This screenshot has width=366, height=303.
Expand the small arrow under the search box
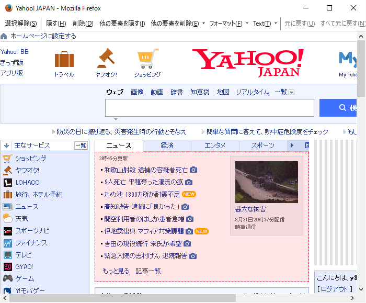click(x=116, y=119)
